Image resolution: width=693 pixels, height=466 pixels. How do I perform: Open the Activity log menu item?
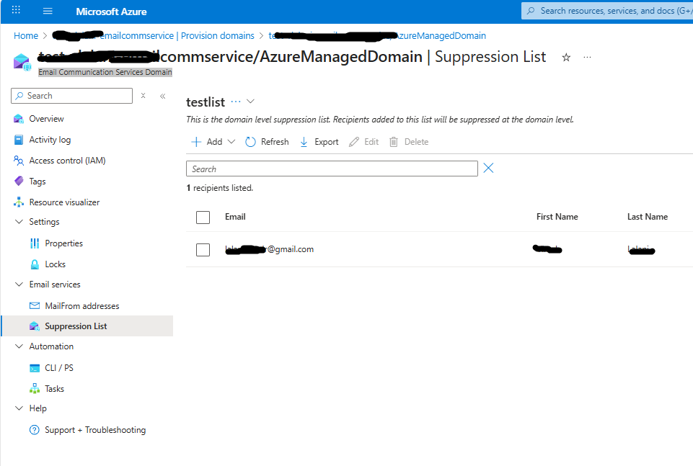point(50,140)
